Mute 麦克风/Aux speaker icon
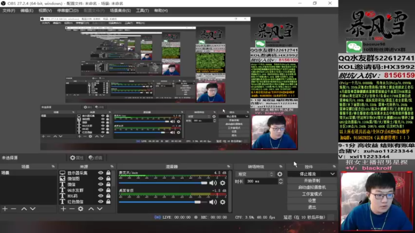This screenshot has width=415, height=233. click(213, 183)
